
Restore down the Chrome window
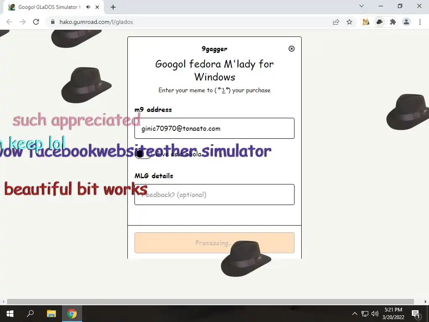point(400,6)
